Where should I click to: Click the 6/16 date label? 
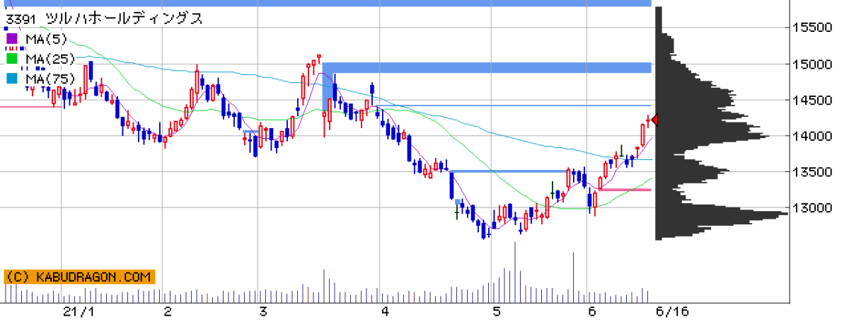pos(671,312)
